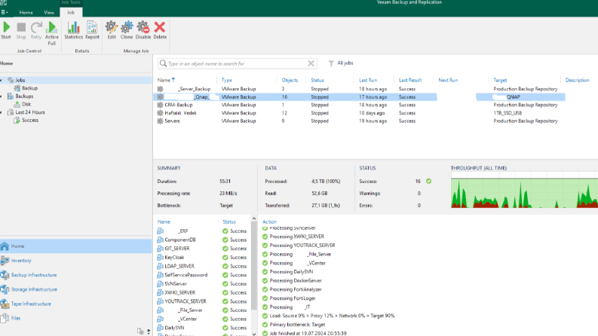Collapse the Backups tree node
Screen dimensions: 598x336
click(x=2, y=96)
